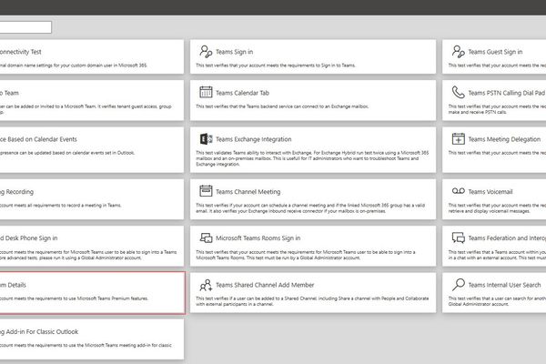Click the Microsoft Teams Rooms Sign in icon

coord(206,238)
